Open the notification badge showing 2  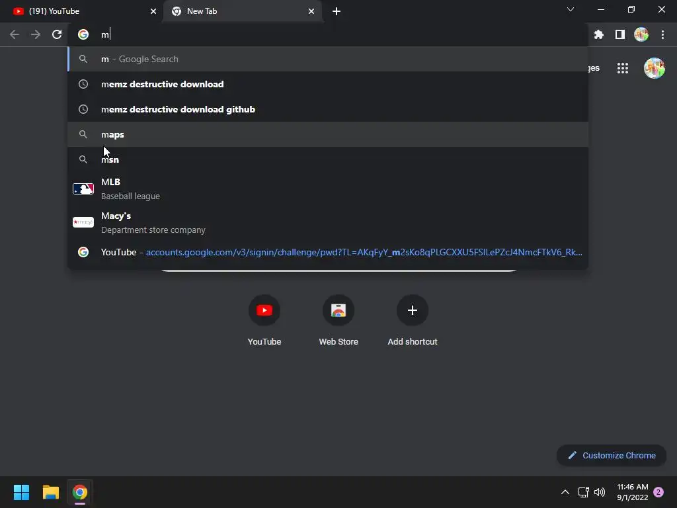point(658,492)
